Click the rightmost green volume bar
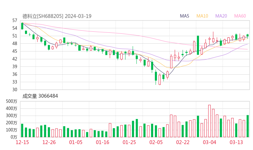The width and height of the screenshot is (253, 150). [x=248, y=126]
